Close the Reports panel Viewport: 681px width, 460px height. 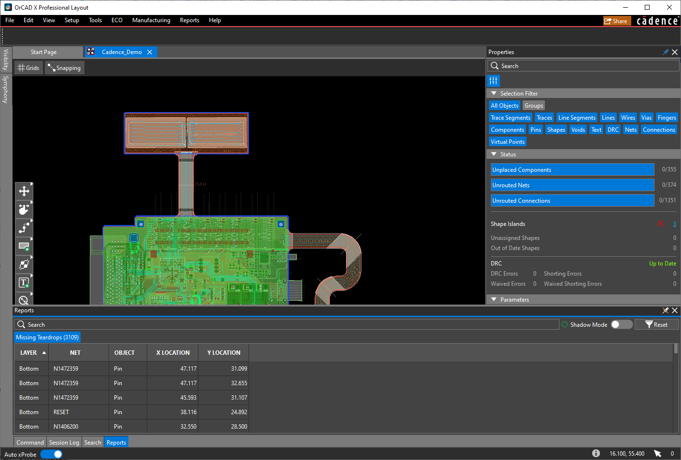tap(675, 310)
